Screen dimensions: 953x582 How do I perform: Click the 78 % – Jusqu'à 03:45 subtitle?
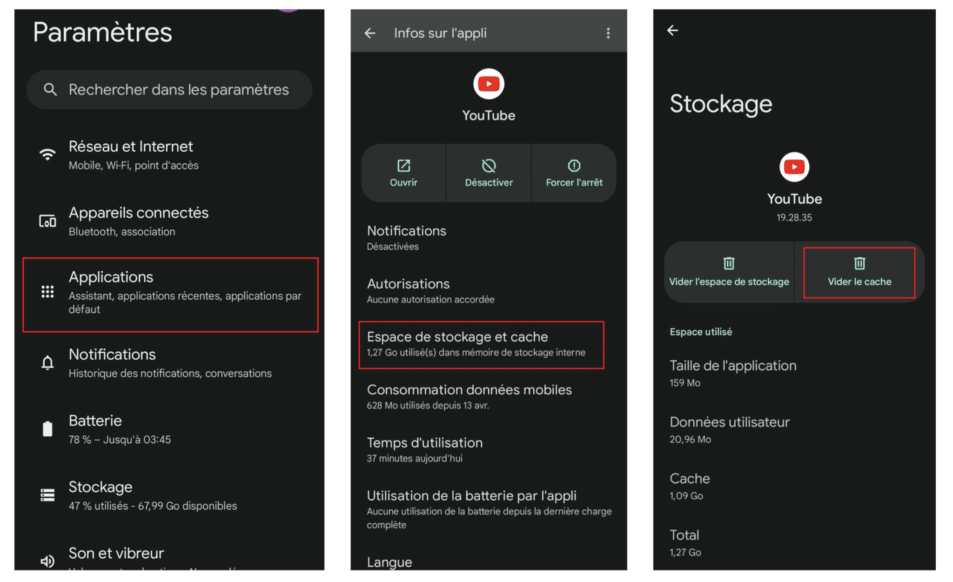[120, 440]
